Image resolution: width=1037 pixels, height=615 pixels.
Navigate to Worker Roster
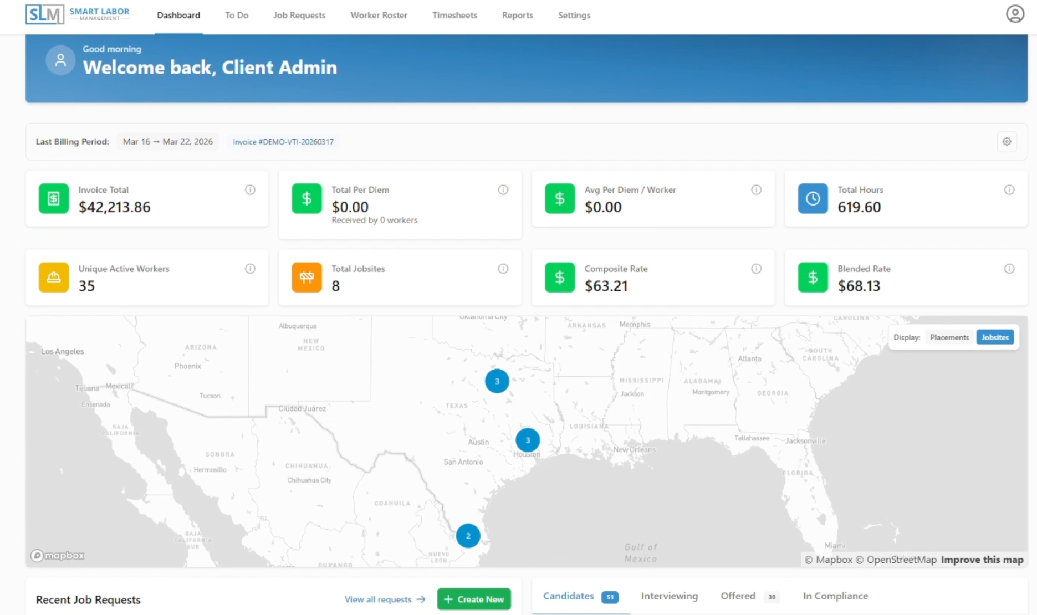[379, 15]
